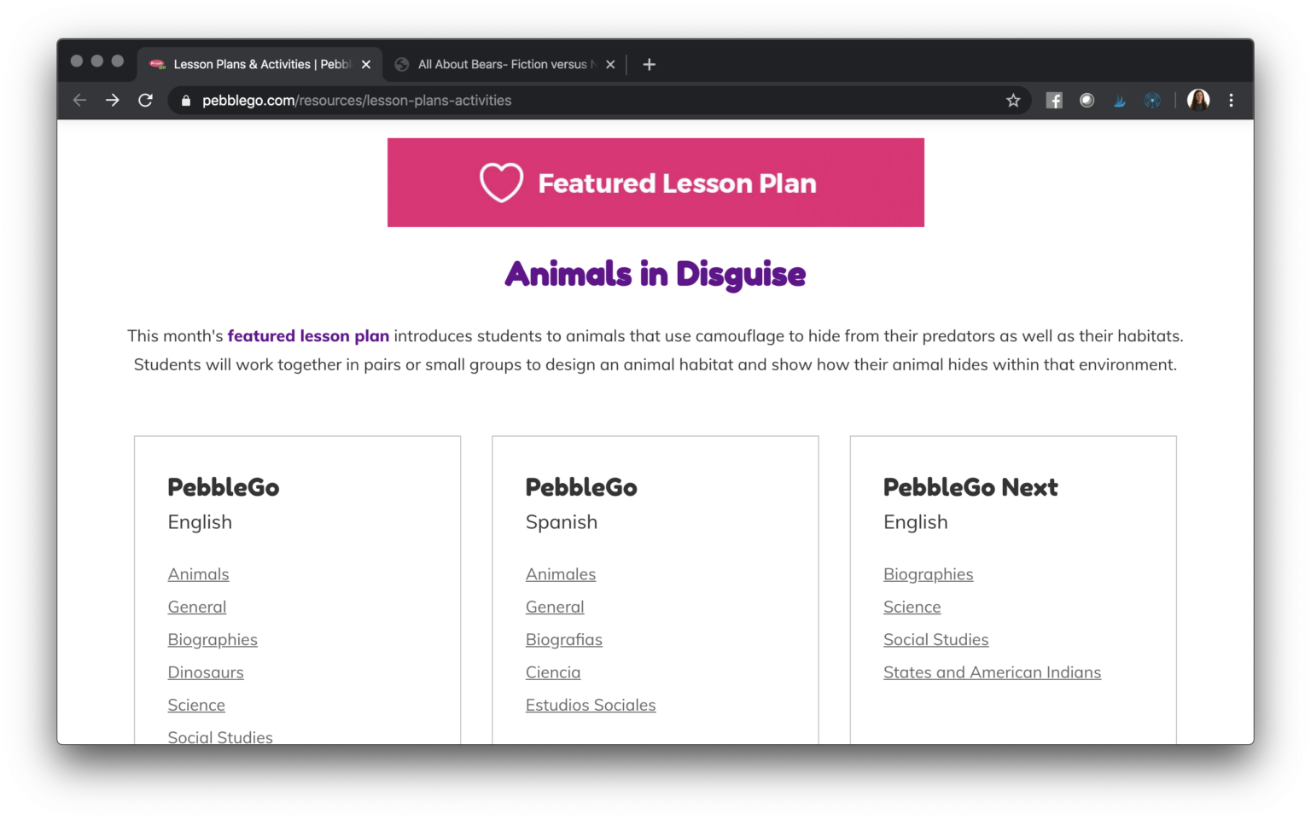Click the gray circle extension icon
Screen dimensions: 1311x820
[x=1087, y=100]
